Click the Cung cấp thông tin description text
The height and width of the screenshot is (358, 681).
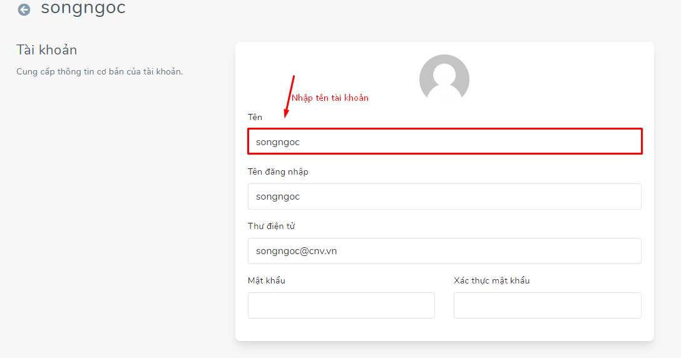(x=100, y=71)
